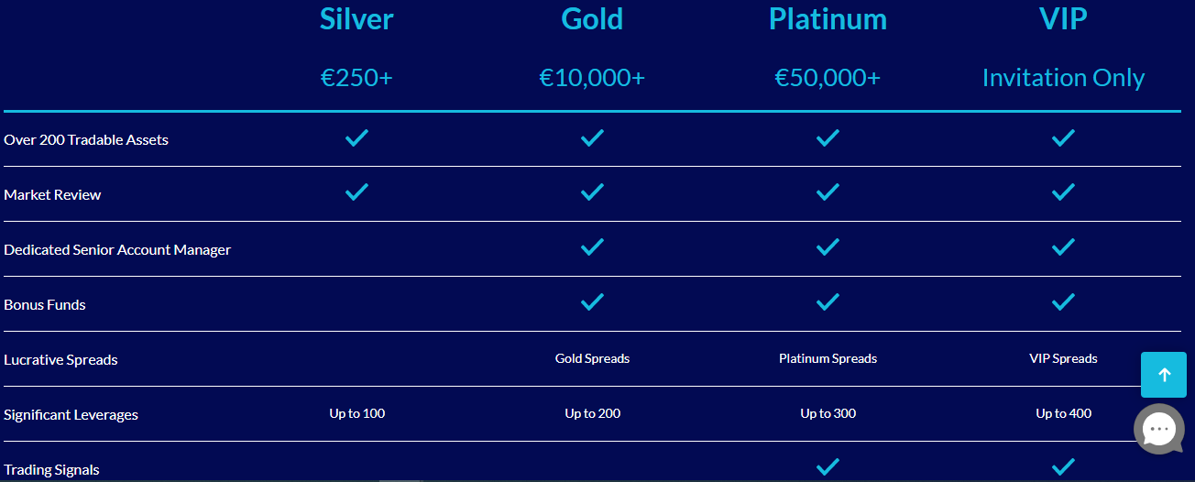Click Up to 400 leverage value

pos(1063,413)
